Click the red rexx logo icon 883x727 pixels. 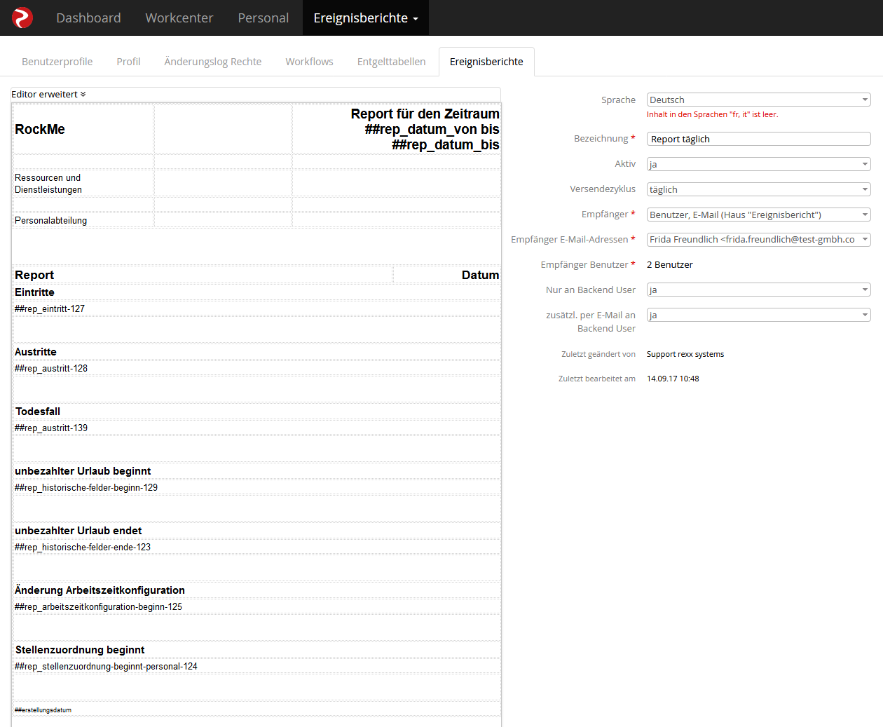coord(22,18)
